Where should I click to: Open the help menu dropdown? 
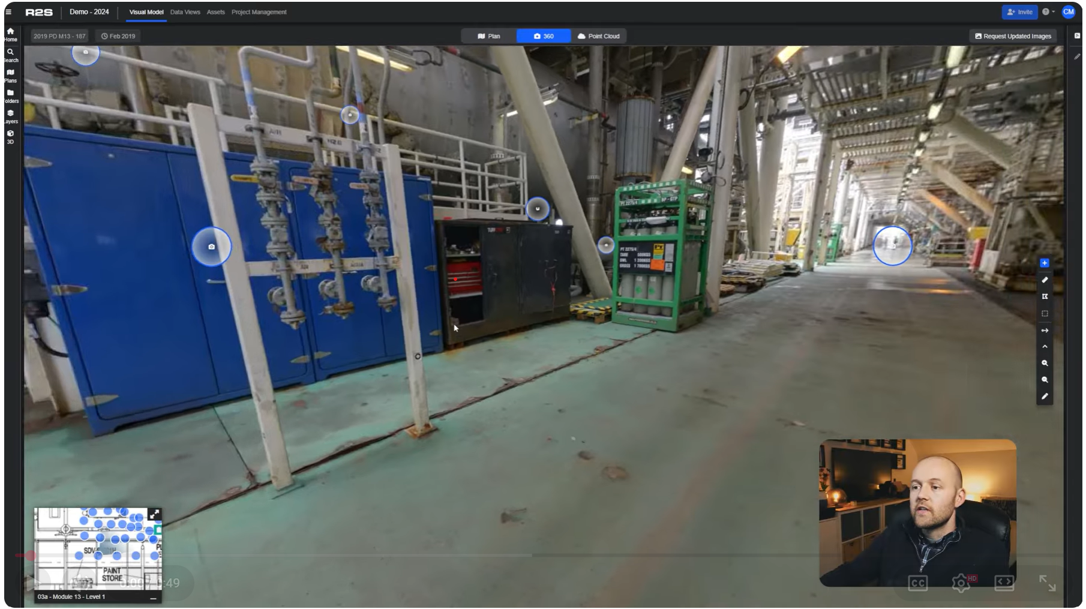coord(1048,12)
